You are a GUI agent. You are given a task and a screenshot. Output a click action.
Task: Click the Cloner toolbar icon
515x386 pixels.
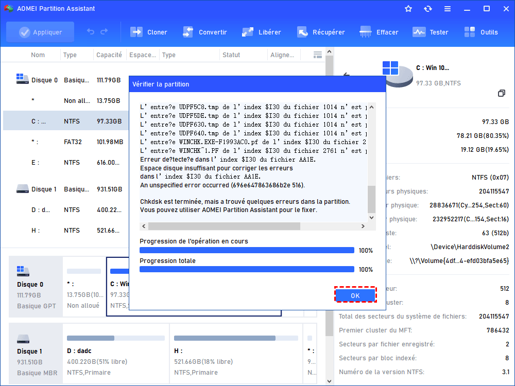(137, 32)
